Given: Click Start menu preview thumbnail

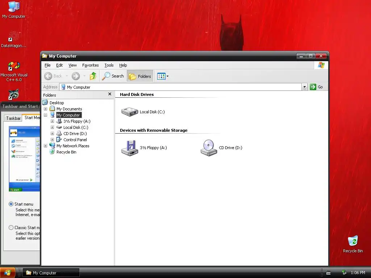Looking at the screenshot, I should (x=24, y=159).
